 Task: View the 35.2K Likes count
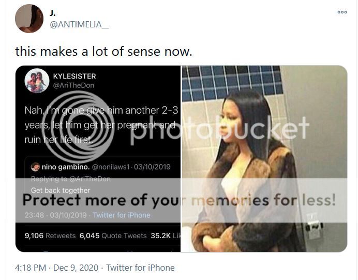(166, 236)
